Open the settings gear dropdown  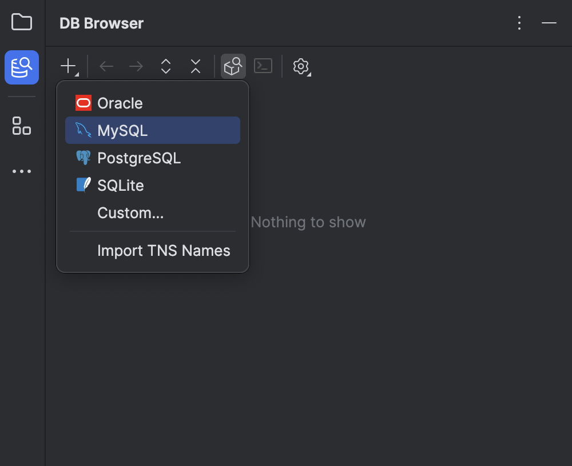301,66
